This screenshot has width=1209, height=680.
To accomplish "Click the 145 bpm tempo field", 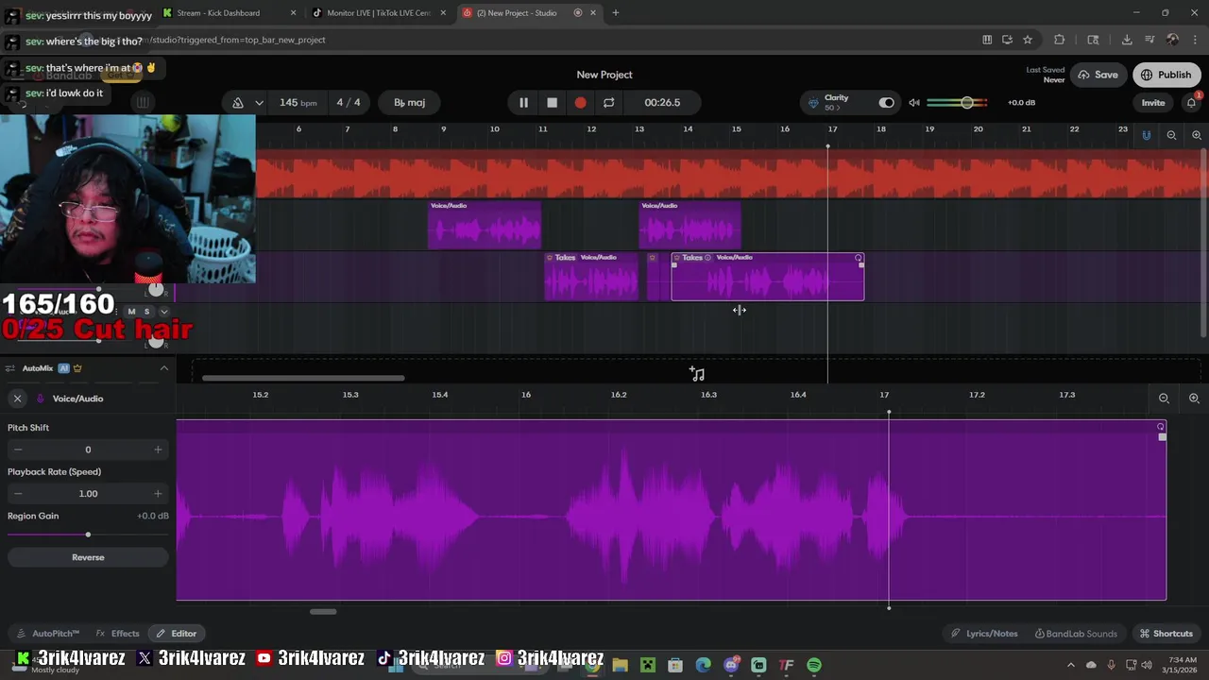I will [x=298, y=102].
